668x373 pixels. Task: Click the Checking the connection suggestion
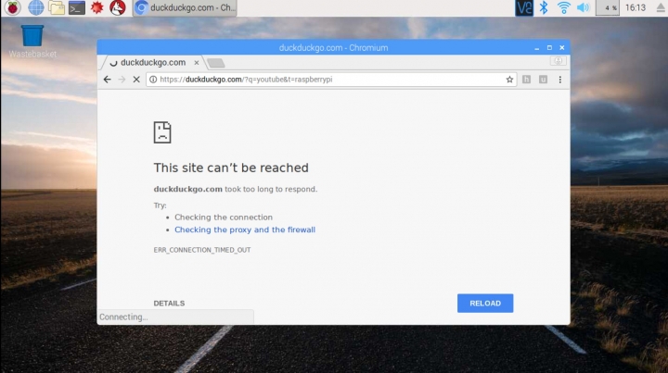[224, 218]
